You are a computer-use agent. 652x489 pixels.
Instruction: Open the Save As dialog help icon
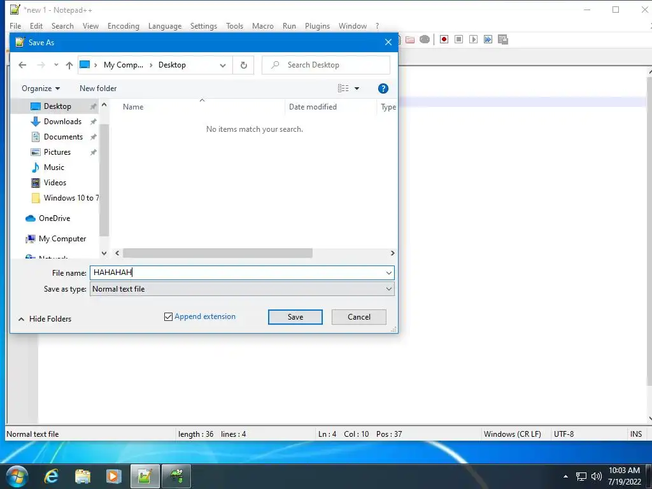coord(383,89)
